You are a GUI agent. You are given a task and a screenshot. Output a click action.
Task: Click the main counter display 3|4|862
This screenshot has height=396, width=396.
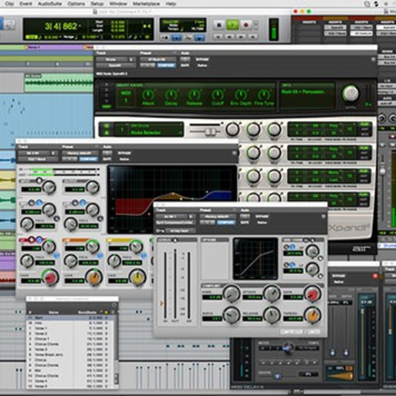[62, 26]
